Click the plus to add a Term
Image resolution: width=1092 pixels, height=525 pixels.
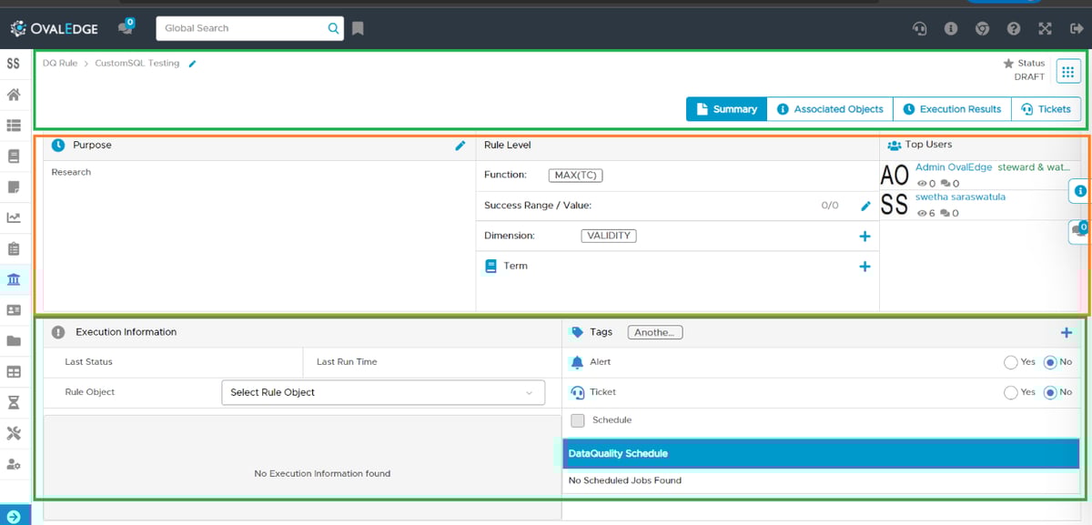pos(865,266)
